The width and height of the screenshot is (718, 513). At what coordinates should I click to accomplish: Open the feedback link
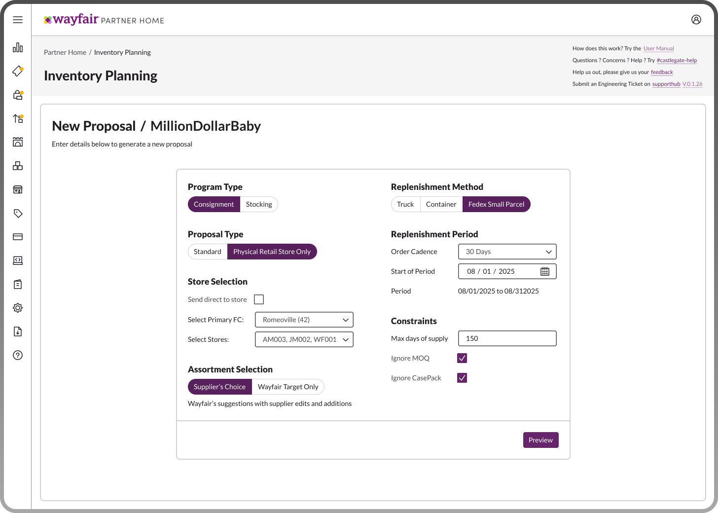(662, 72)
